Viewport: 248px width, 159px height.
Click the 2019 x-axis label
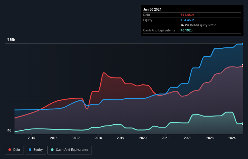click(121, 138)
